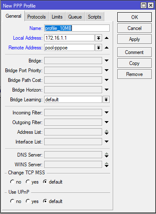
Task: Click the Apply button
Action: pyautogui.click(x=135, y=39)
